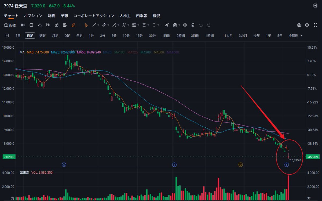Click the rightmost E earnings marker
The height and width of the screenshot is (201, 322).
[x=287, y=164]
